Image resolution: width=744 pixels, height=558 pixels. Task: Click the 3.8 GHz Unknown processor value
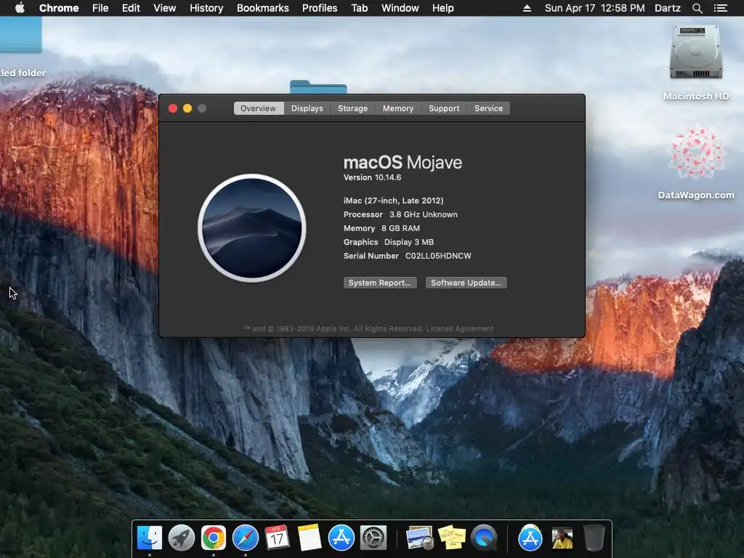[x=424, y=214]
